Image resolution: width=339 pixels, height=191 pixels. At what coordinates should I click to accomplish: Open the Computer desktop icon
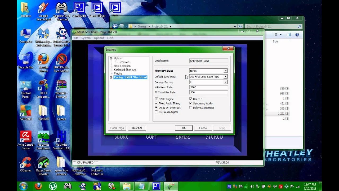(26, 36)
